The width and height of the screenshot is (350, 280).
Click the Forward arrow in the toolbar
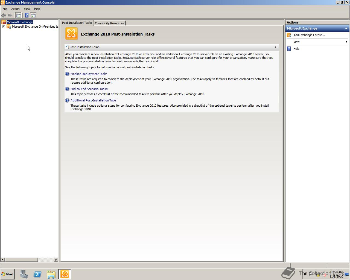10,16
